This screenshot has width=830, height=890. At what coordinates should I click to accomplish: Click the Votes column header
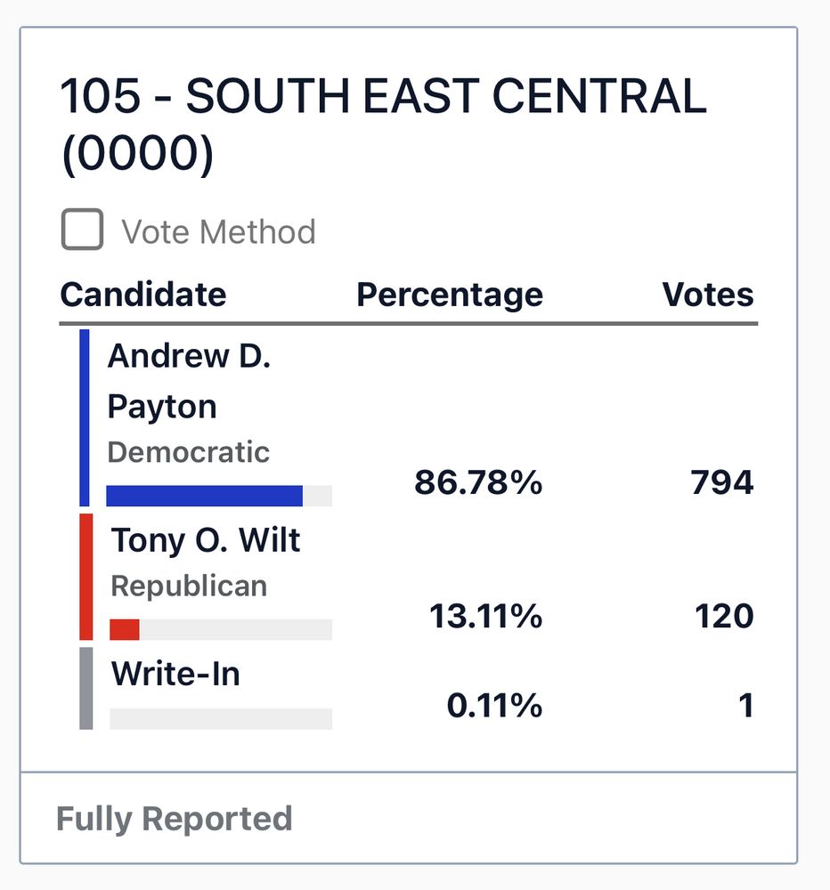click(x=708, y=295)
